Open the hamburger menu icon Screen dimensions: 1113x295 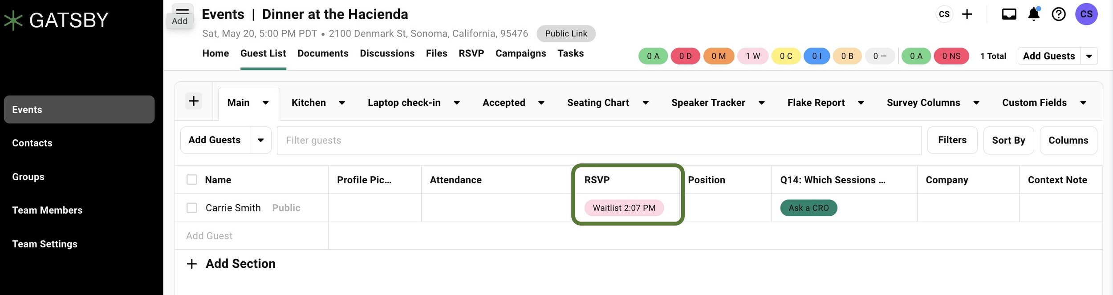pyautogui.click(x=183, y=11)
